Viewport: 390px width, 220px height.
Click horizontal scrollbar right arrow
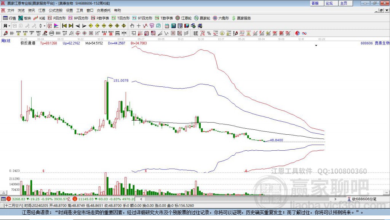click(335, 199)
